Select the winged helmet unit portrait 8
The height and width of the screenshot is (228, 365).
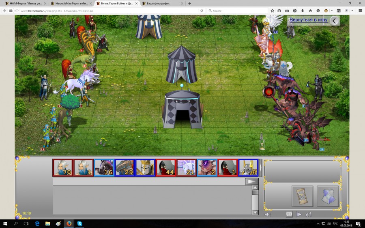[x=248, y=168]
